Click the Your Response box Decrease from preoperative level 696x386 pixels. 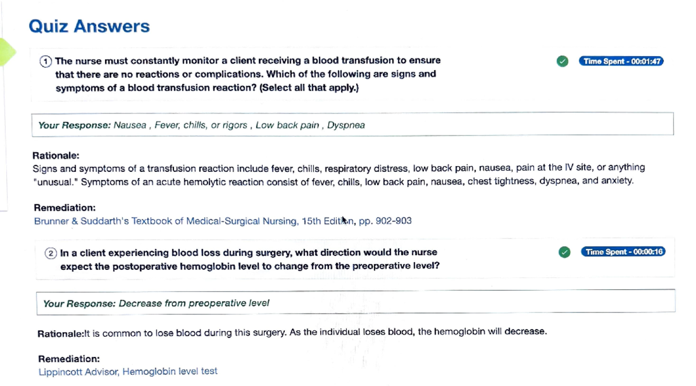(356, 303)
